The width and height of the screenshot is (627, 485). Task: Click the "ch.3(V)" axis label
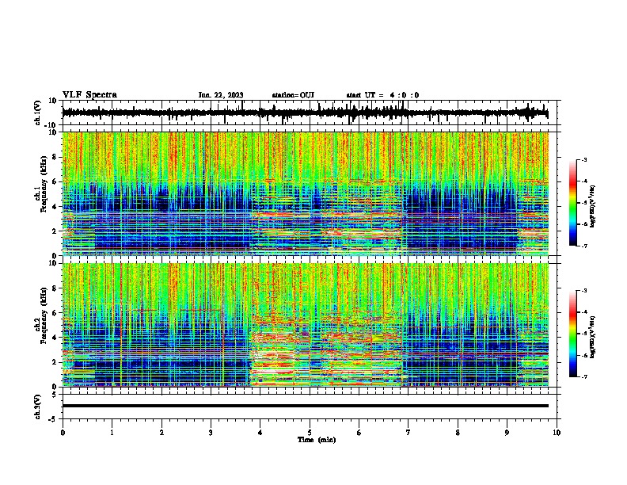[37, 407]
